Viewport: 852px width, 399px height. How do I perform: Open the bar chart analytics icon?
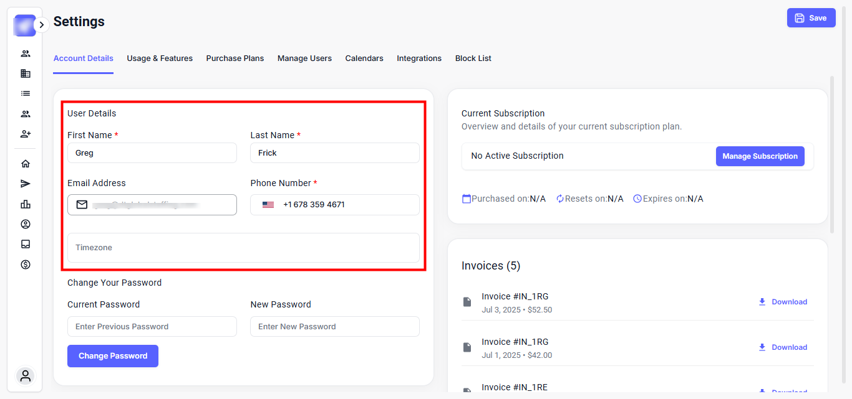26,204
